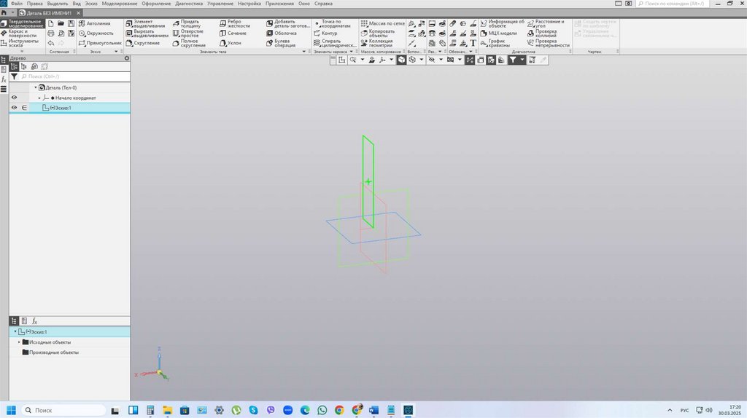The width and height of the screenshot is (747, 418).
Task: Open Расстояние и угол measurement
Action: [x=546, y=23]
